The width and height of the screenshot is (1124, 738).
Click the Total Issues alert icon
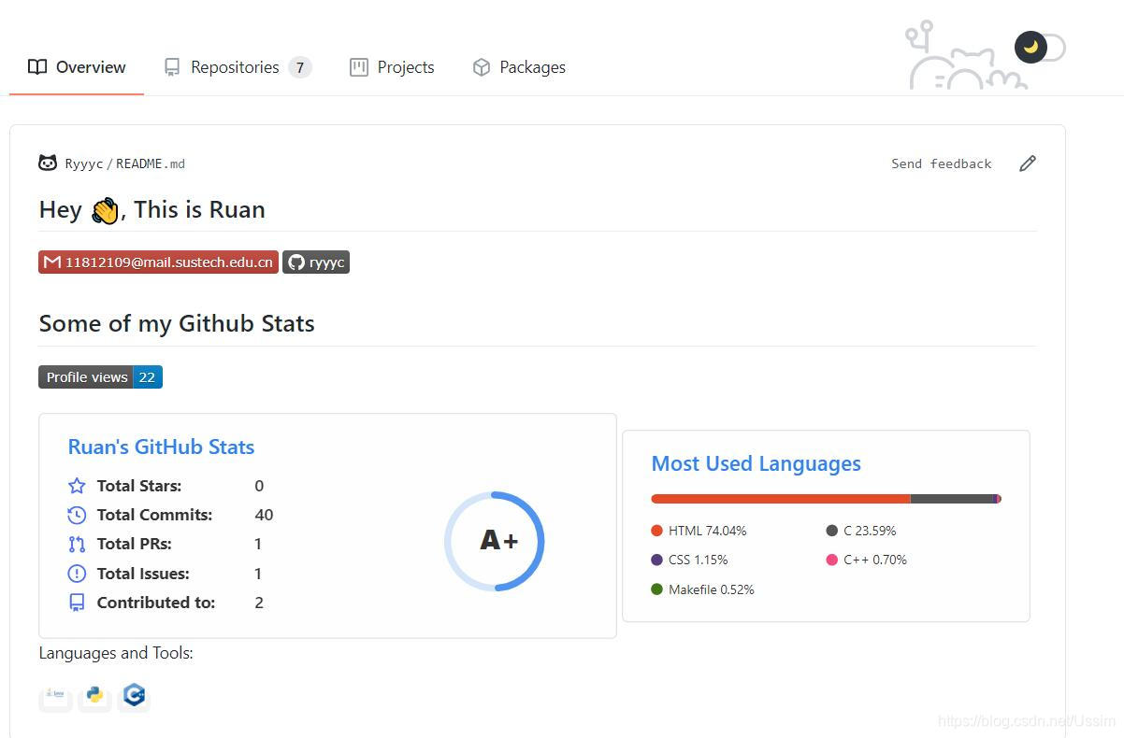click(x=77, y=574)
